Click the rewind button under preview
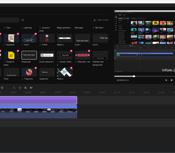This screenshot has width=175, height=153. 166,80
